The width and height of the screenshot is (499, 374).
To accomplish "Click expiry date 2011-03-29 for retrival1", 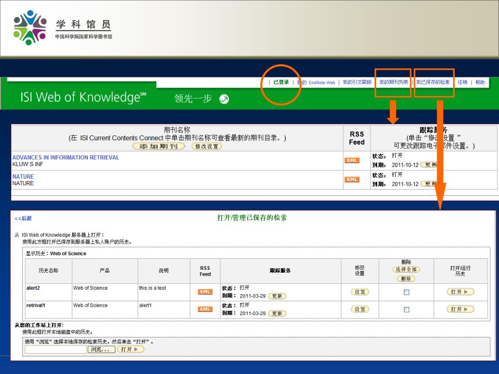I will [x=253, y=313].
